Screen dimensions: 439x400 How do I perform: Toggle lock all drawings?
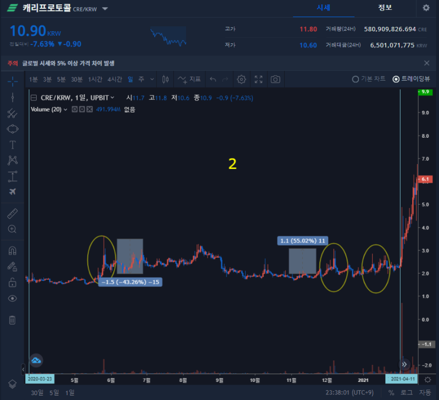coord(12,283)
